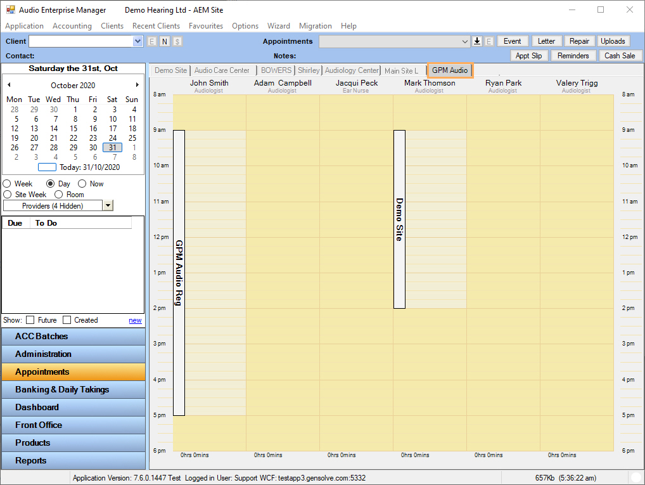Click the Audio Enterprise Manager app icon
This screenshot has width=645, height=485.
[x=10, y=10]
